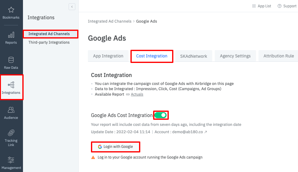Screen dimensions: 298x172
Task: Click the Google Ads breadcrumb text
Action: 146,21
